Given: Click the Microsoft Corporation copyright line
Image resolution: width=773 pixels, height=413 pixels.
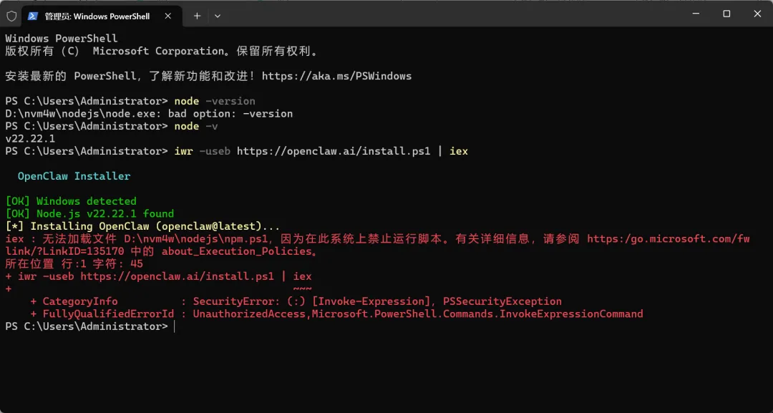Looking at the screenshot, I should 162,51.
